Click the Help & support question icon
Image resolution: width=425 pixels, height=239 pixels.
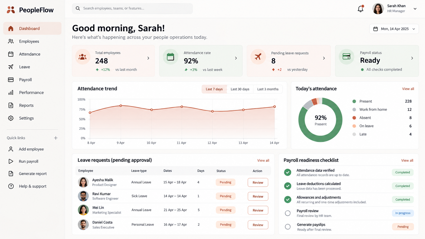point(11,186)
